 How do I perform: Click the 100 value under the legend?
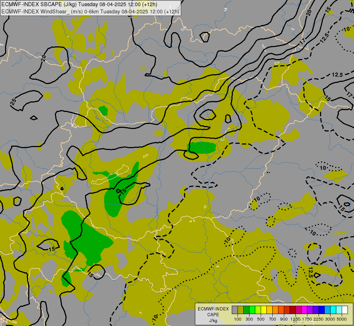[238, 319]
